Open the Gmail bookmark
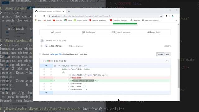Screen dimensions: 199x112 [x=47, y=20]
